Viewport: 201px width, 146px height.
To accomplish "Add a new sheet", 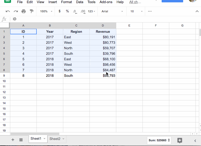I will coord(13,140).
